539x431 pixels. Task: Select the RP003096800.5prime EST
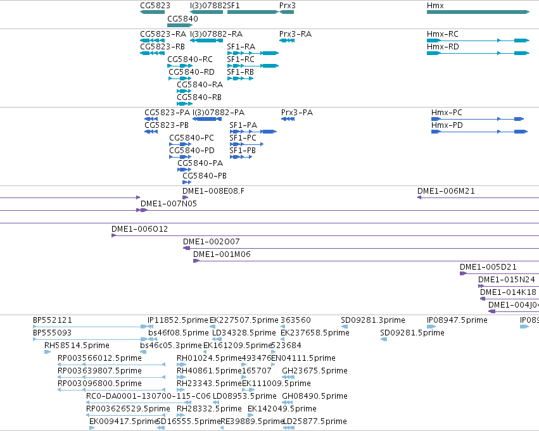coord(111,390)
